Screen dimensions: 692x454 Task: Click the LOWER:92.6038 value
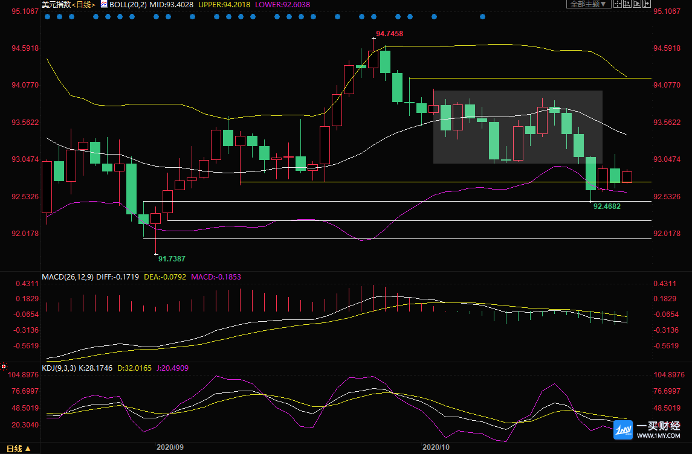tap(282, 4)
